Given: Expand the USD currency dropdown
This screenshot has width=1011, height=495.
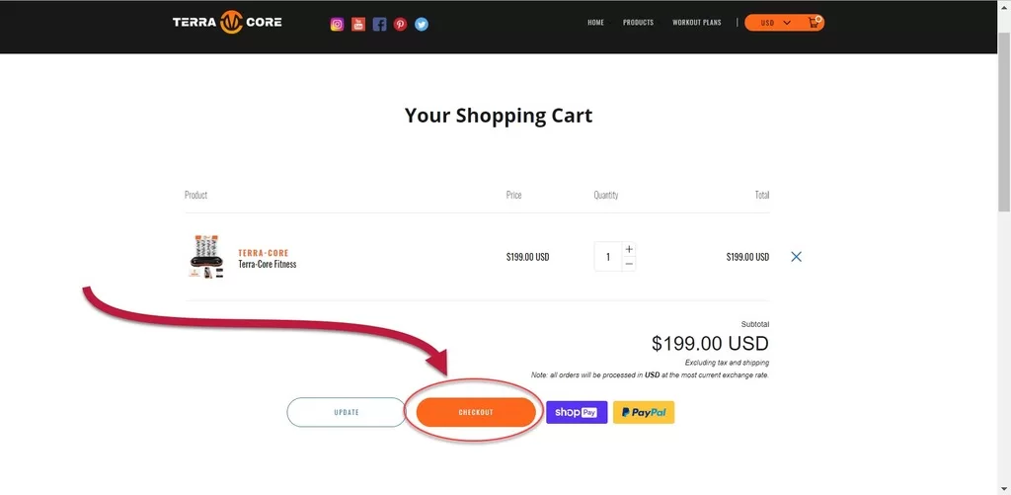Looking at the screenshot, I should [x=776, y=23].
